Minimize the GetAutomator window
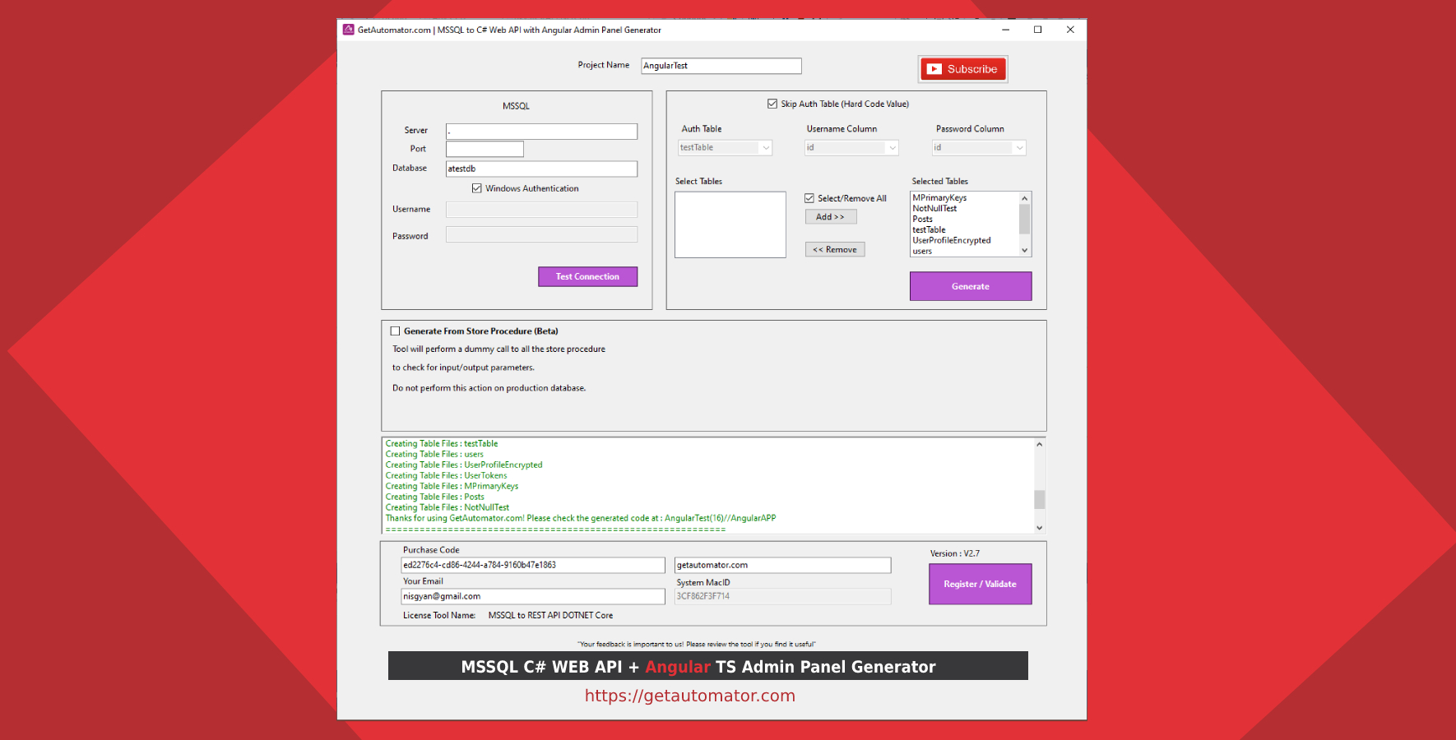This screenshot has height=740, width=1456. (x=1005, y=30)
